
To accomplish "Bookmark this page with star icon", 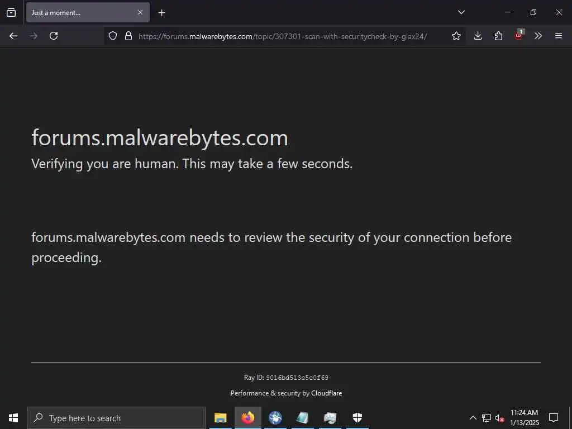I will [456, 36].
